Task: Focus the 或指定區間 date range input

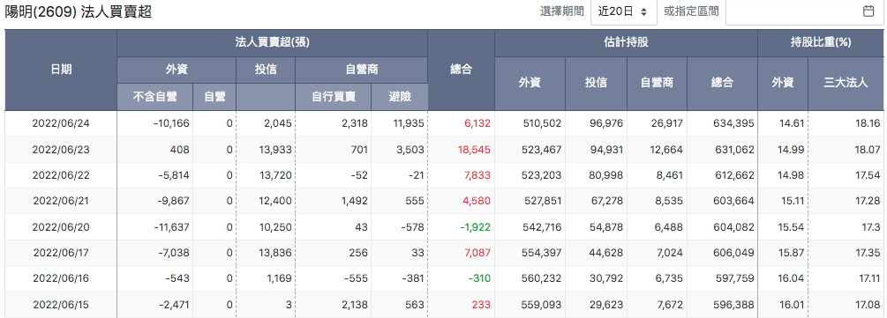Action: coord(804,11)
